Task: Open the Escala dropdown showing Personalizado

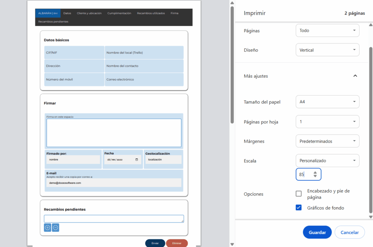Action: click(327, 161)
